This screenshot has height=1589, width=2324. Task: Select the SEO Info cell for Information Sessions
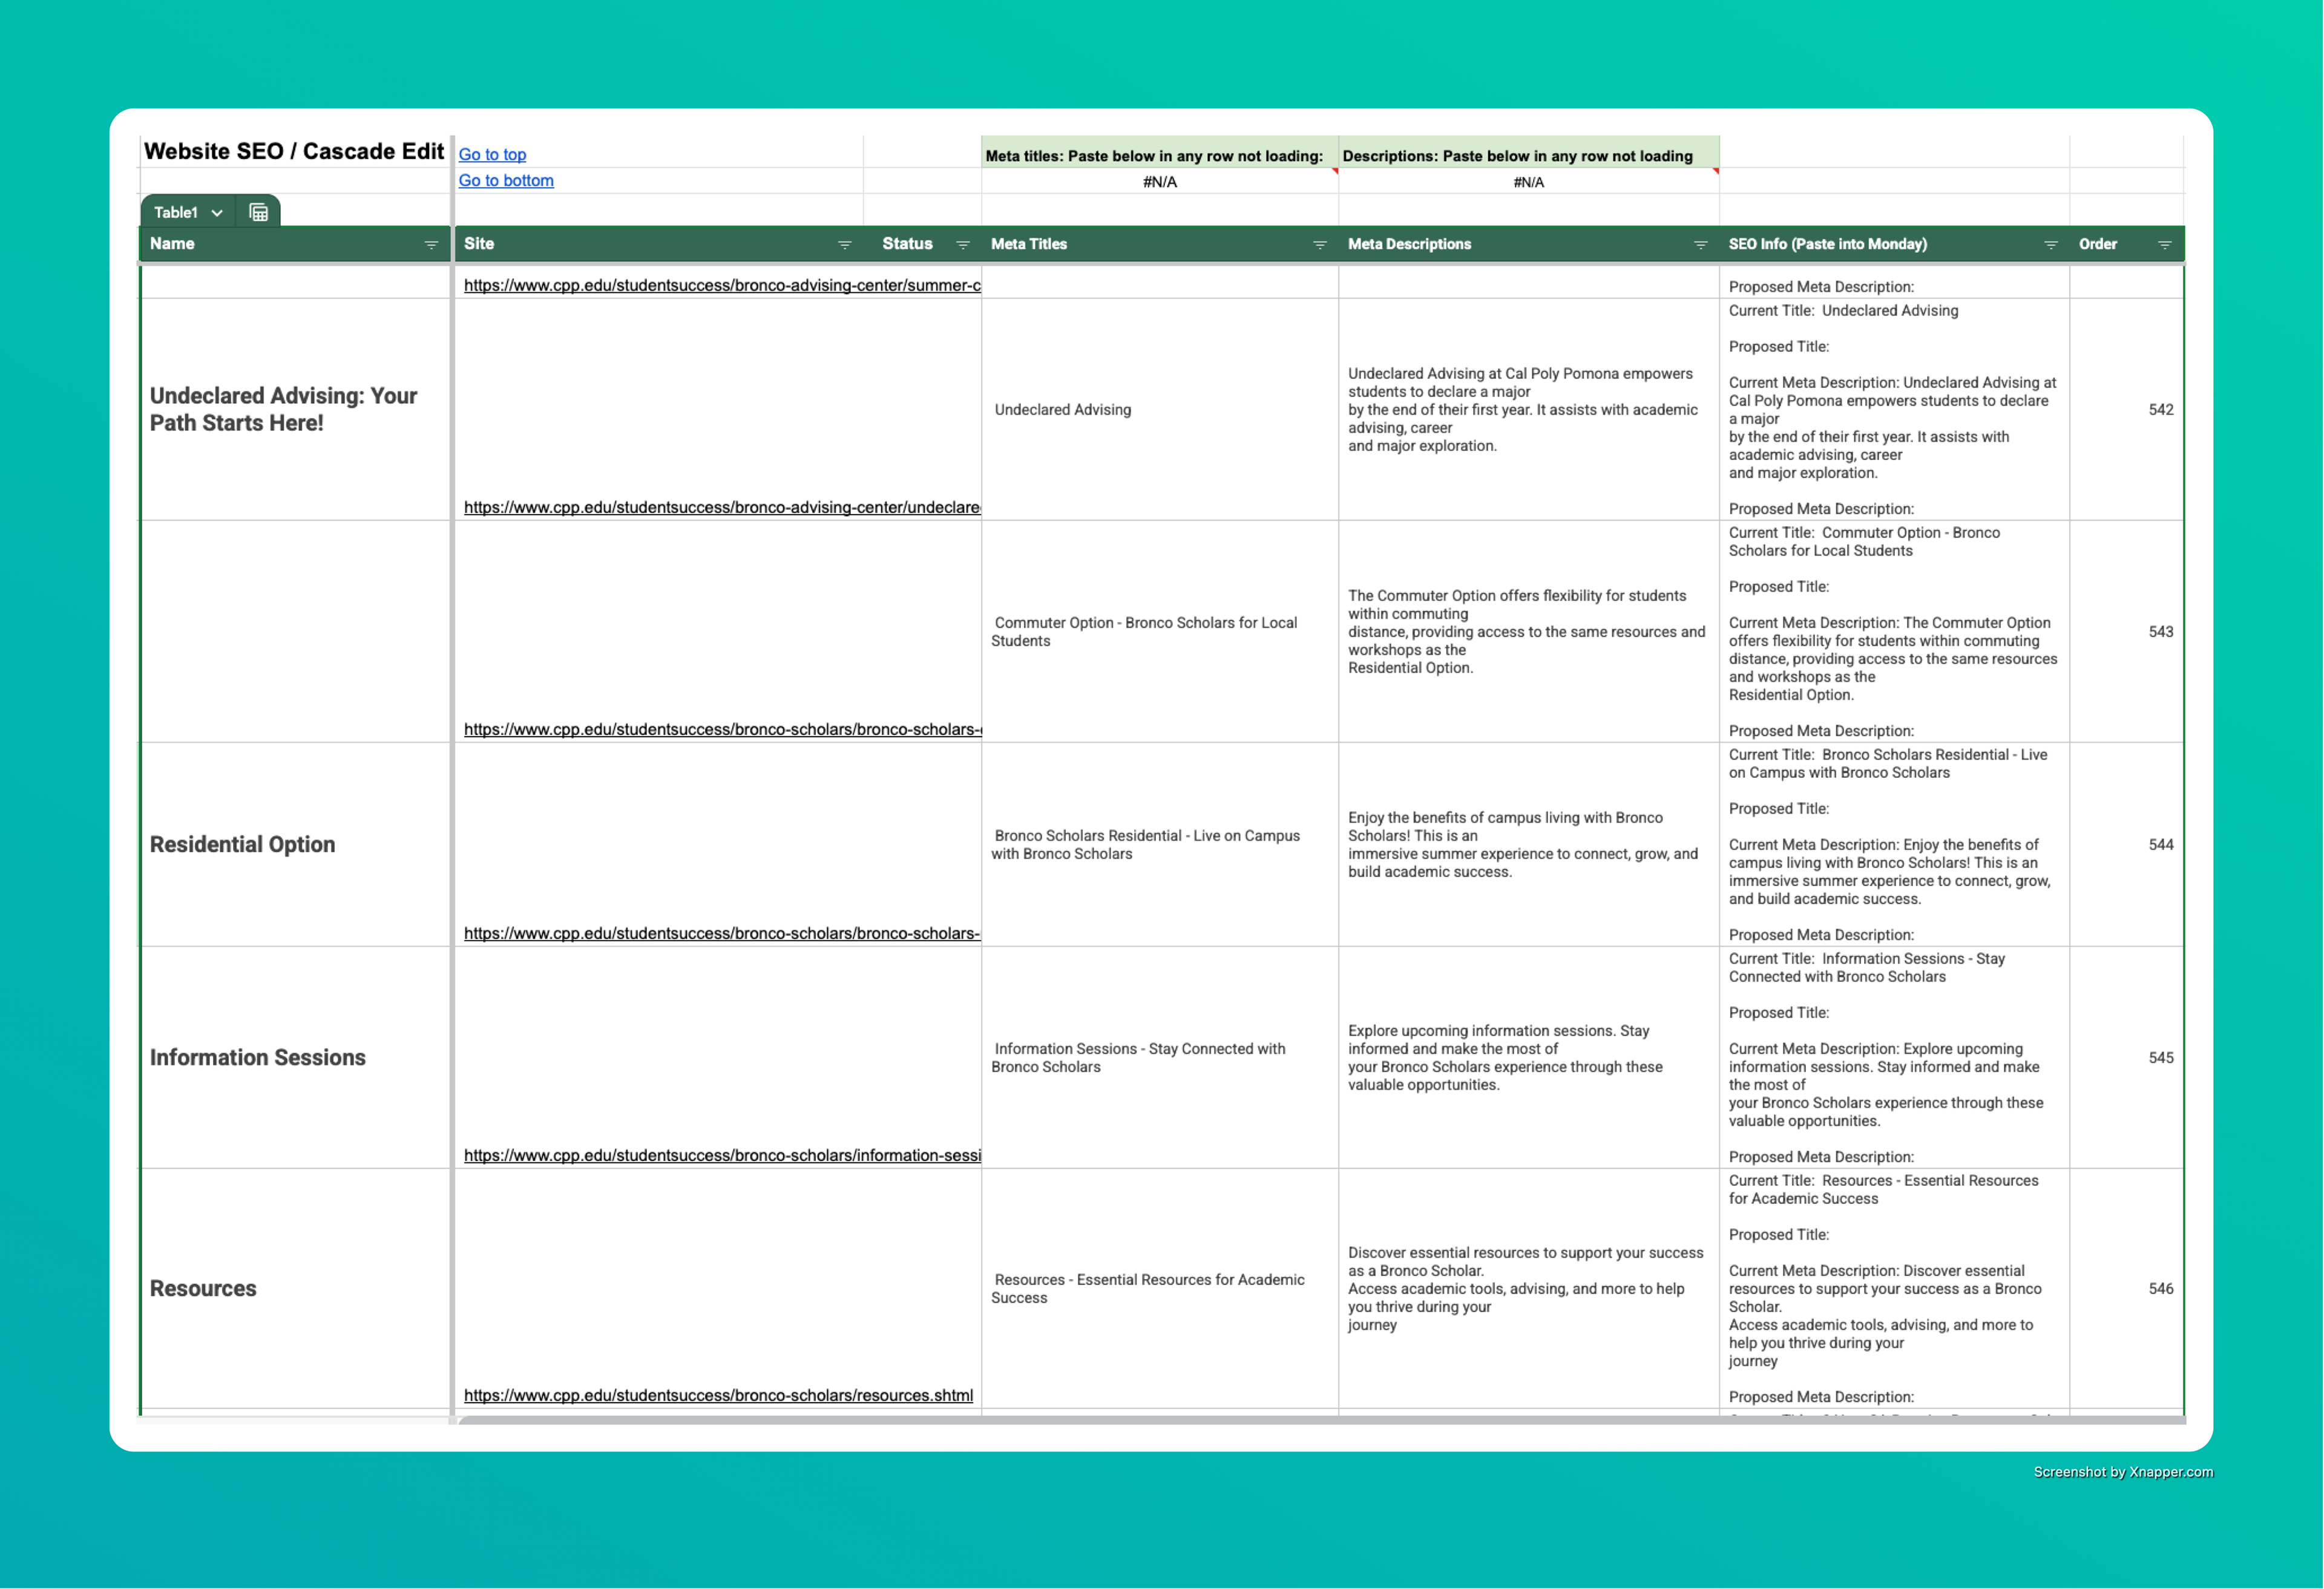click(1894, 1057)
